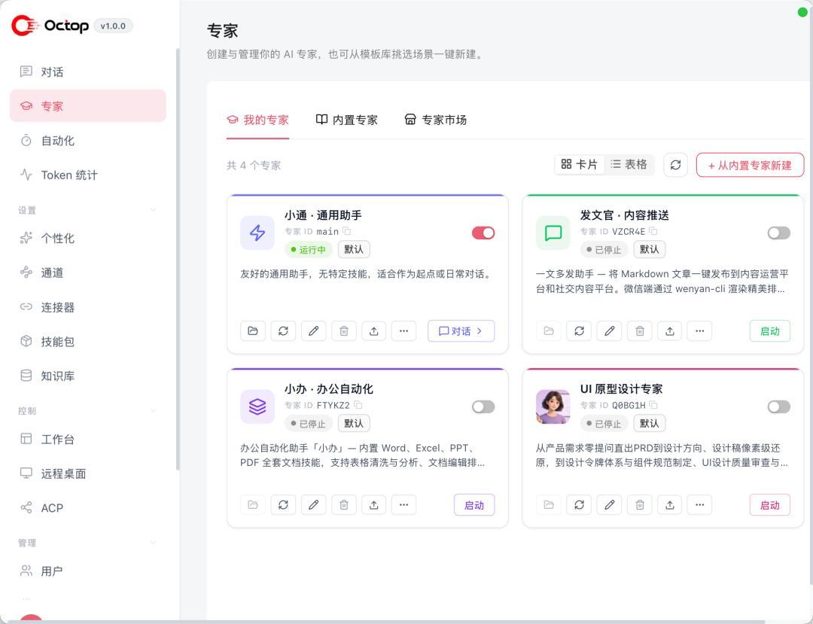Reload the expert list with refresh button
The height and width of the screenshot is (624, 813).
675,165
